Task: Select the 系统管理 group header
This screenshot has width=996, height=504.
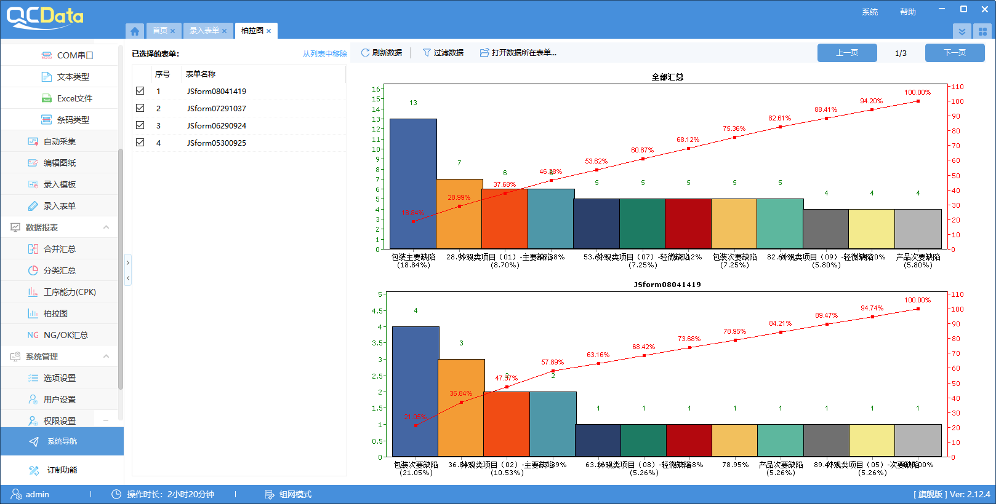Action: pyautogui.click(x=59, y=356)
